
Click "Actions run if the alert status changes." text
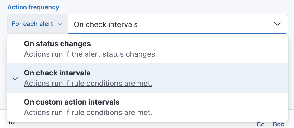pyautogui.click(x=91, y=54)
